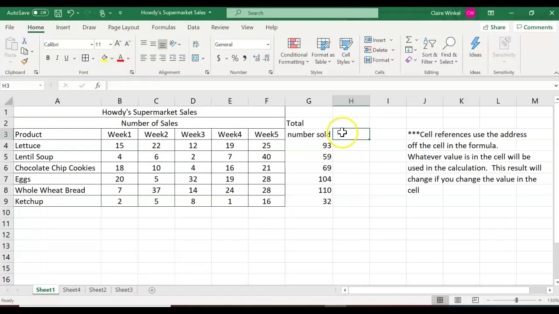Open Cell Styles gallery
The width and height of the screenshot is (559, 314).
tap(346, 51)
